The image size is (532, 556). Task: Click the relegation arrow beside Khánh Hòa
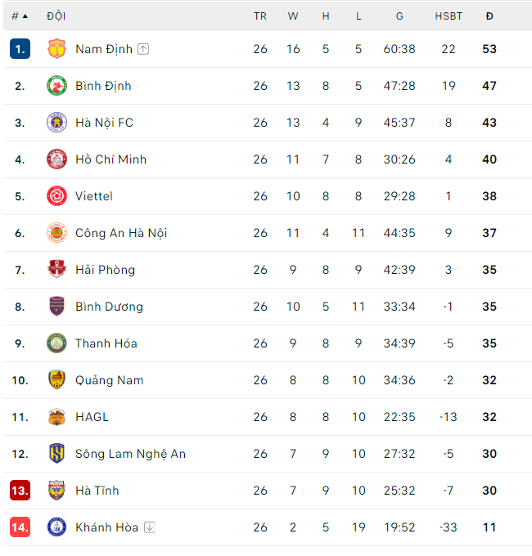[x=150, y=527]
